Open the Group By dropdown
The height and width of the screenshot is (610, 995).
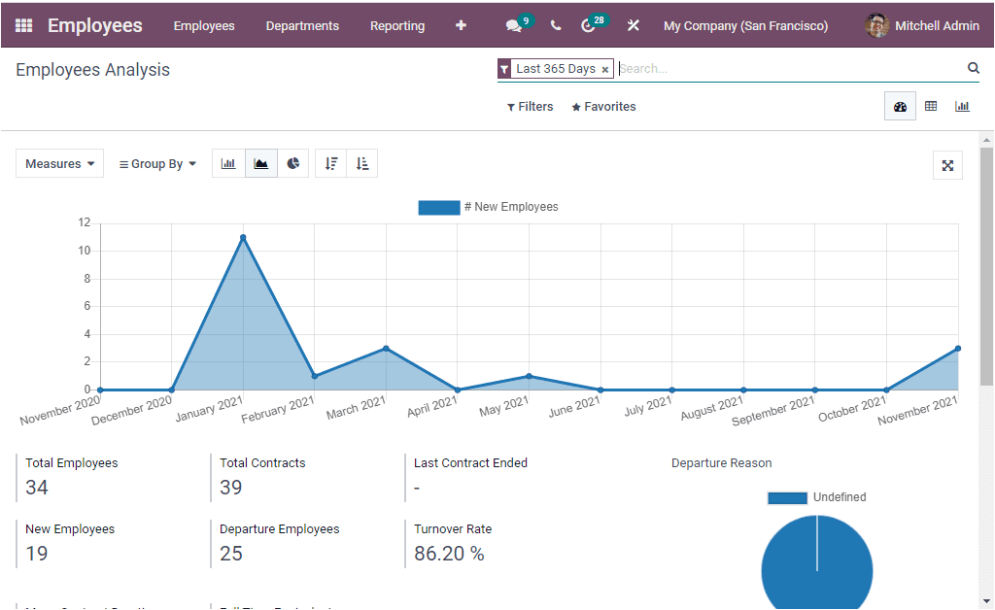(156, 163)
